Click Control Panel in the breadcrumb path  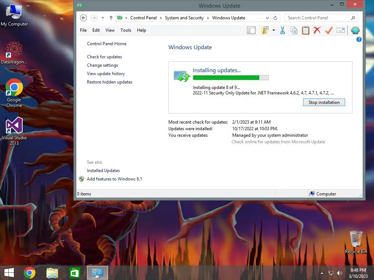143,18
